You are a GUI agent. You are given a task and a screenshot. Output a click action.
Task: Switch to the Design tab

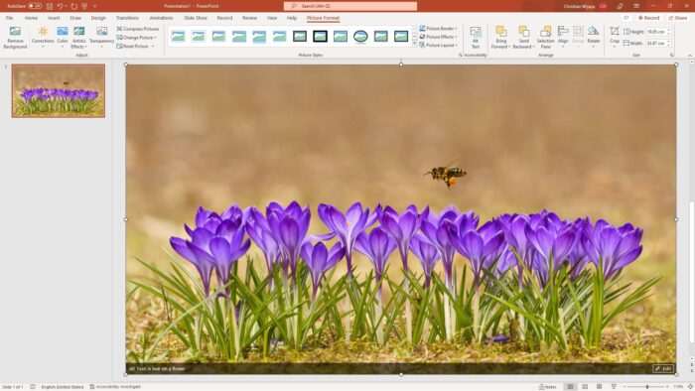click(x=98, y=18)
